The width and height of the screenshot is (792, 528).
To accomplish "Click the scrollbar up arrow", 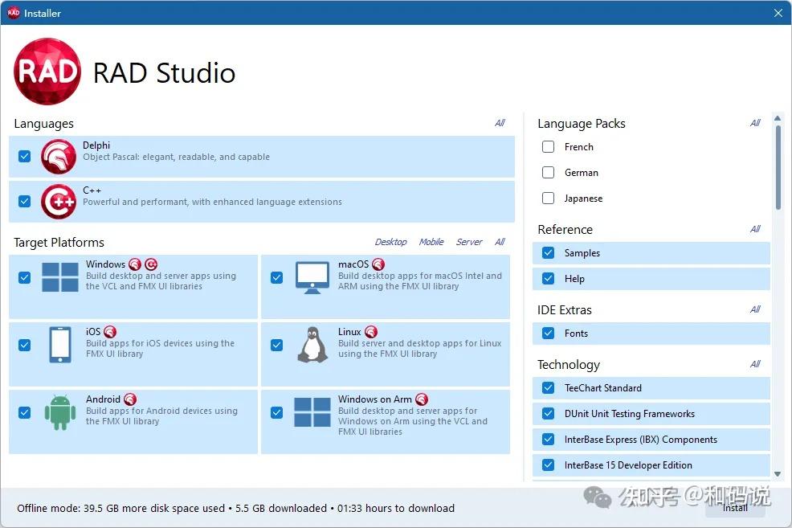I will 778,118.
